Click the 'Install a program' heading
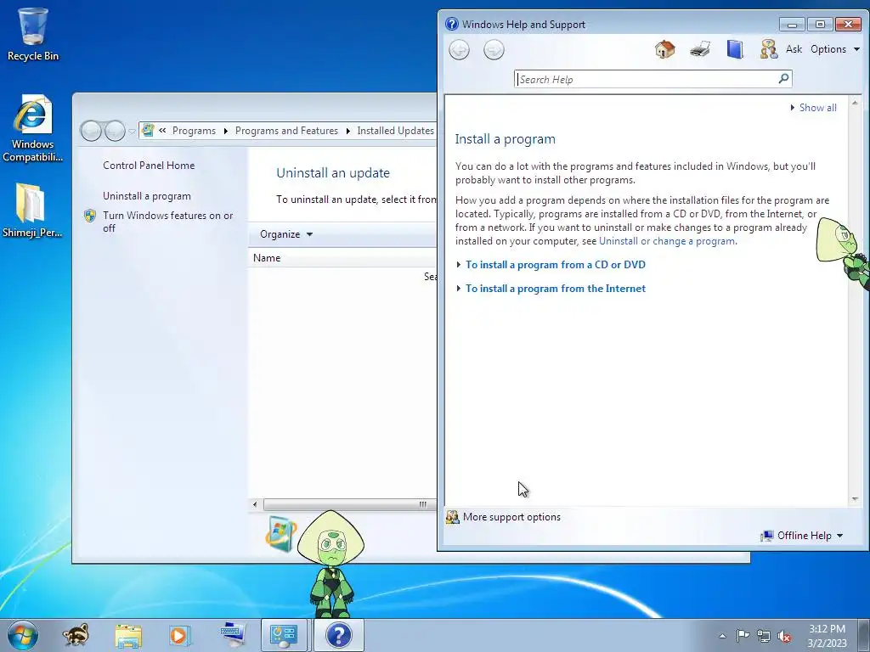The height and width of the screenshot is (652, 870). 505,139
